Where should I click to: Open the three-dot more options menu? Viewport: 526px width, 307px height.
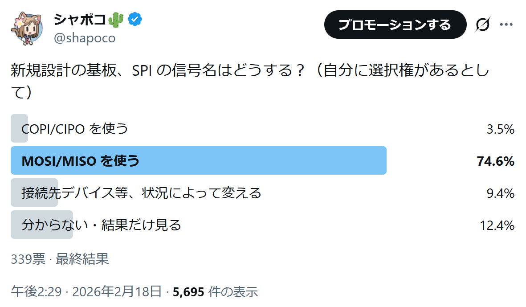pyautogui.click(x=506, y=25)
